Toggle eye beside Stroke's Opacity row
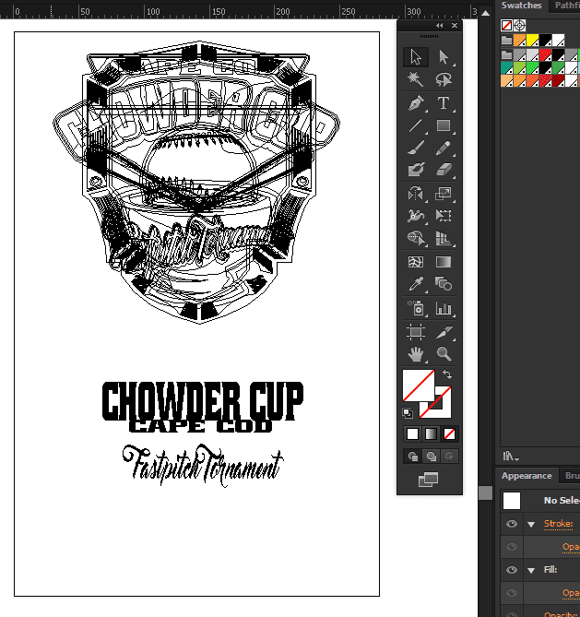 click(512, 547)
